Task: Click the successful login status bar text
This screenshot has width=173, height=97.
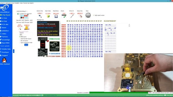Action: pos(26,95)
